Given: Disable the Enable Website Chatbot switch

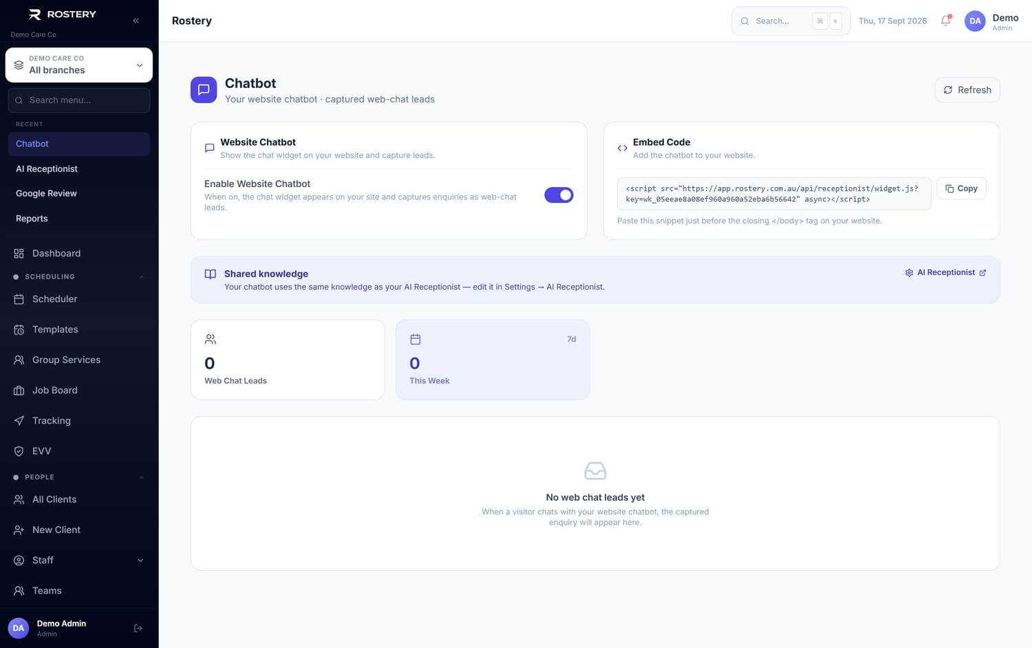Looking at the screenshot, I should click(559, 195).
